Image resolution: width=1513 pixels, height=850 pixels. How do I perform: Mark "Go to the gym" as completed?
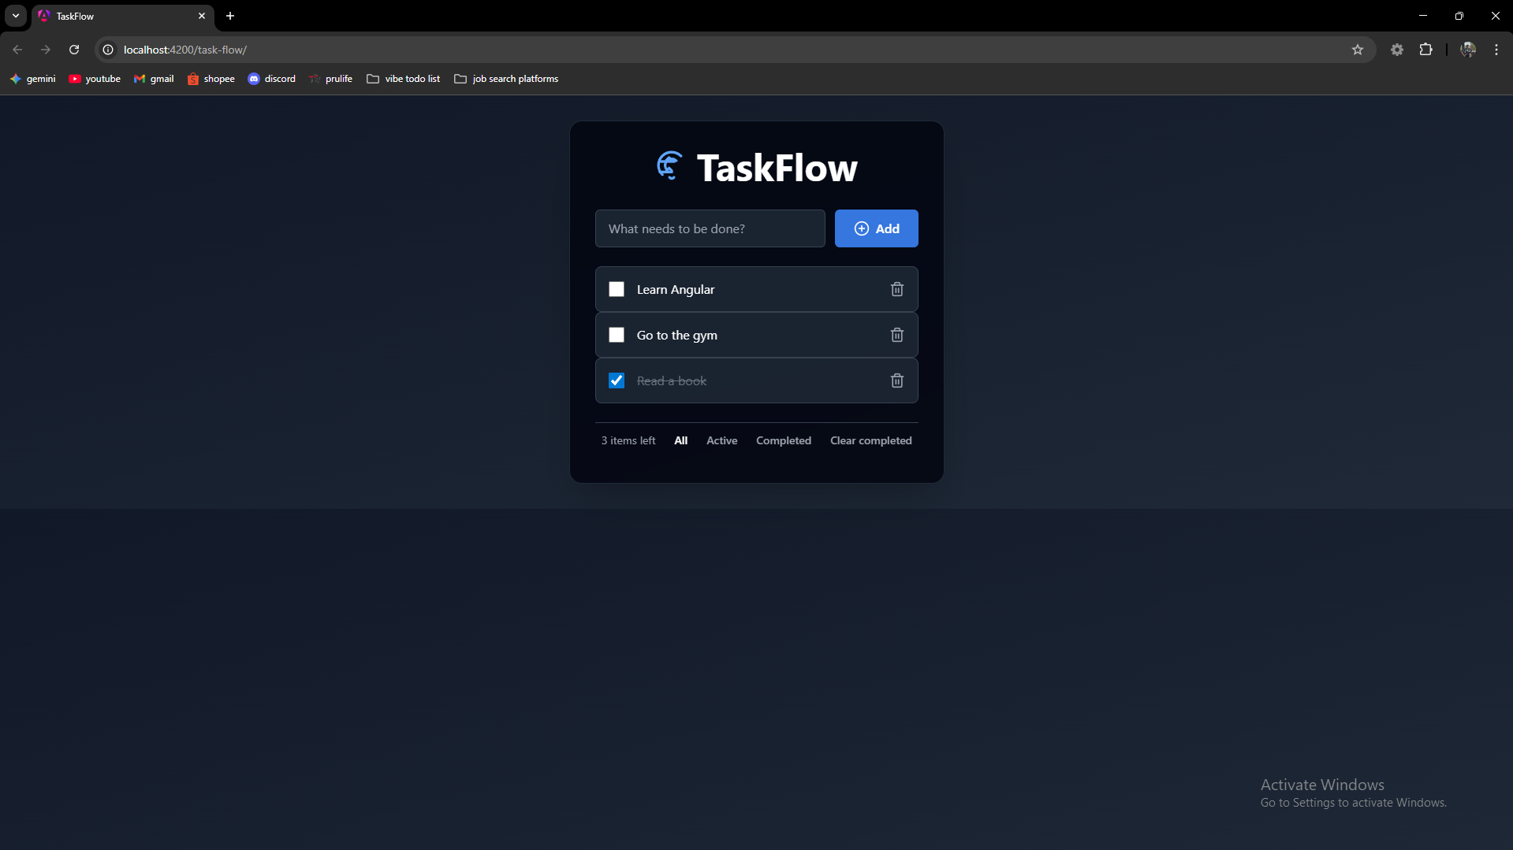pyautogui.click(x=616, y=335)
